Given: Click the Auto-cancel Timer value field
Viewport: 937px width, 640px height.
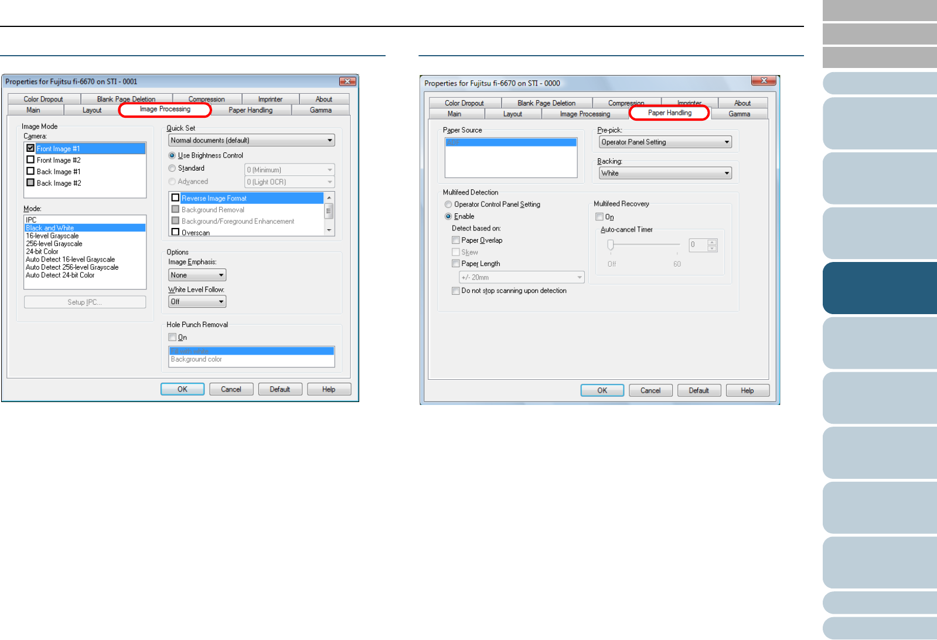Looking at the screenshot, I should coord(698,245).
